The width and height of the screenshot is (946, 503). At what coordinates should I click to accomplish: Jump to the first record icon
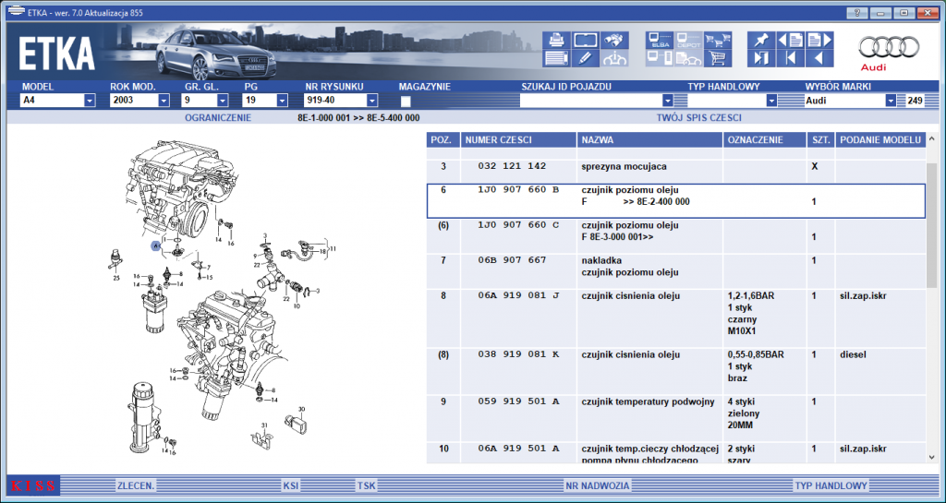pos(791,58)
